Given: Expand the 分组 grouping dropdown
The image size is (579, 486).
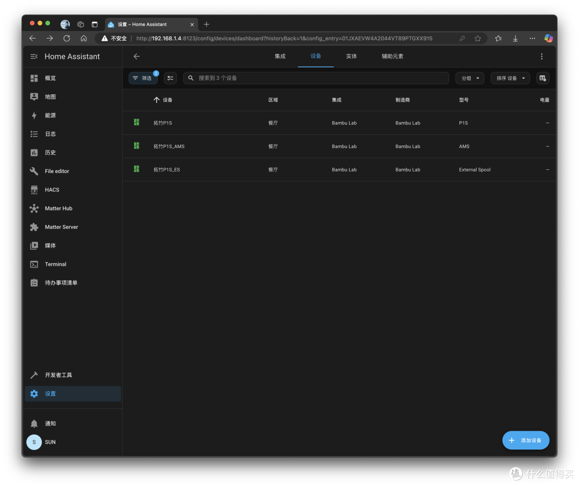Looking at the screenshot, I should pyautogui.click(x=470, y=78).
